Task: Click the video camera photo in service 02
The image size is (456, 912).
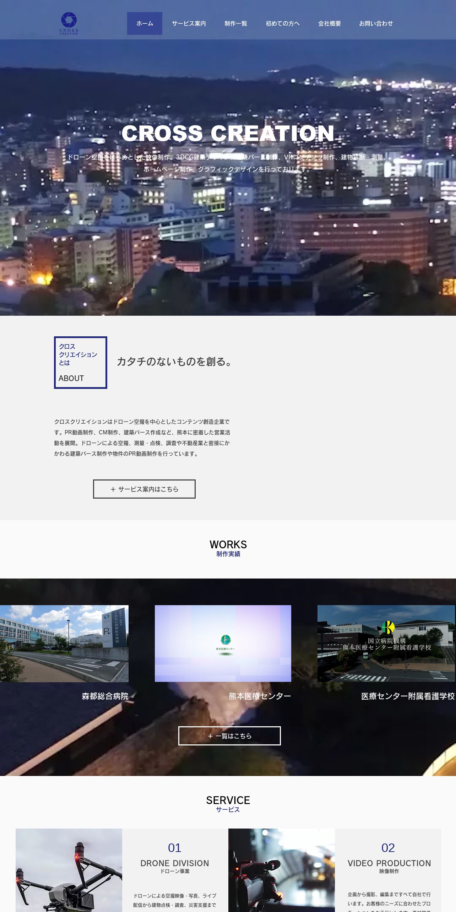Action: (282, 870)
